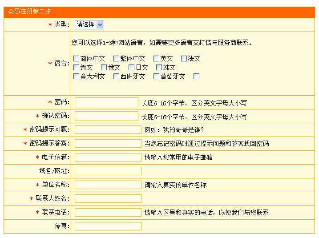Open the 类型 dropdown showing 请选择
This screenshot has height=238, width=319.
coord(89,25)
